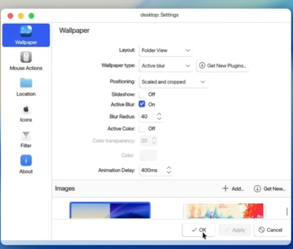Click the green zoom window button

pyautogui.click(x=31, y=16)
